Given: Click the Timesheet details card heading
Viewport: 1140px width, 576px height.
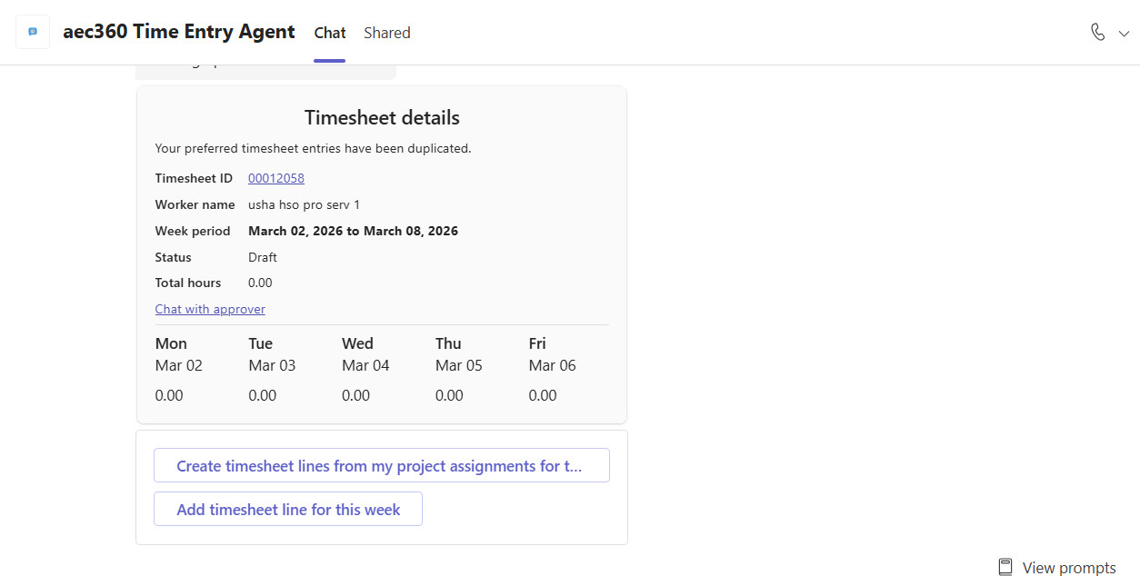Looking at the screenshot, I should point(382,118).
